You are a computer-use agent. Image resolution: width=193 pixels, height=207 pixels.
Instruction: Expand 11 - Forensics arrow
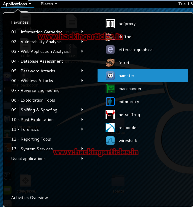[x=82, y=129]
